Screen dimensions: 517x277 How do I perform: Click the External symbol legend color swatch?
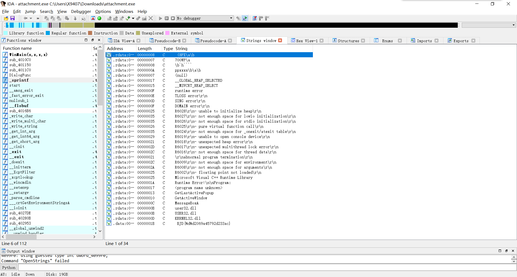click(167, 33)
